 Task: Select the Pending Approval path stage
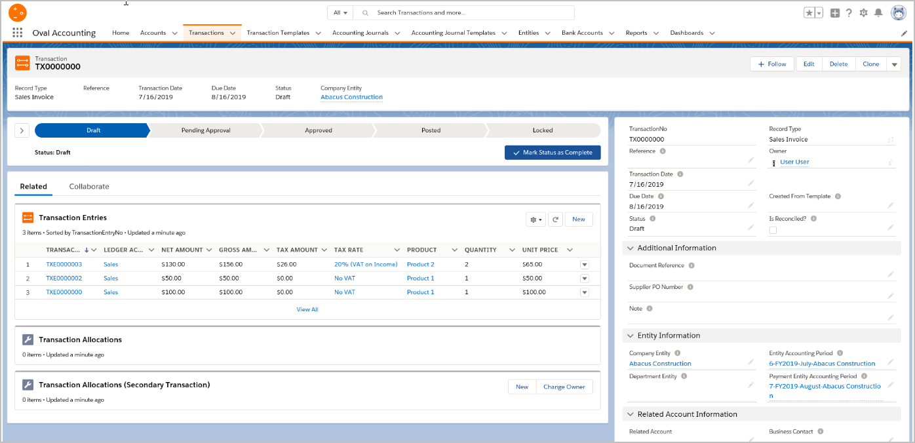(206, 130)
